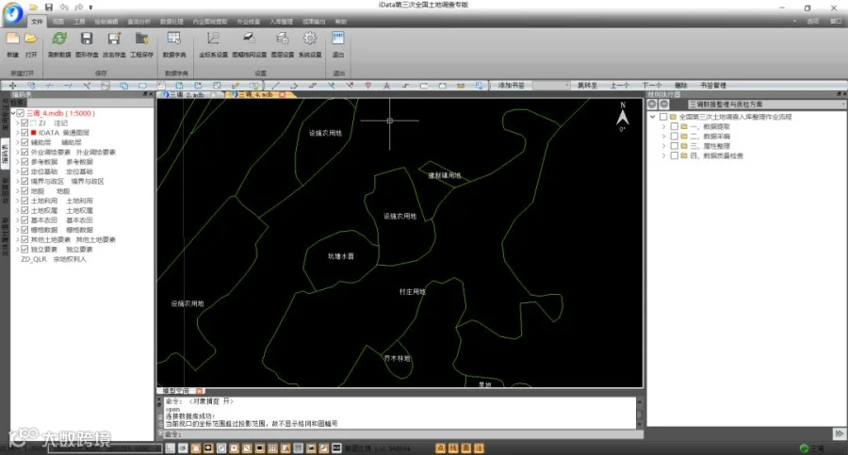Click the 注 status bar toggle
Image resolution: width=848 pixels, height=455 pixels.
click(x=480, y=448)
